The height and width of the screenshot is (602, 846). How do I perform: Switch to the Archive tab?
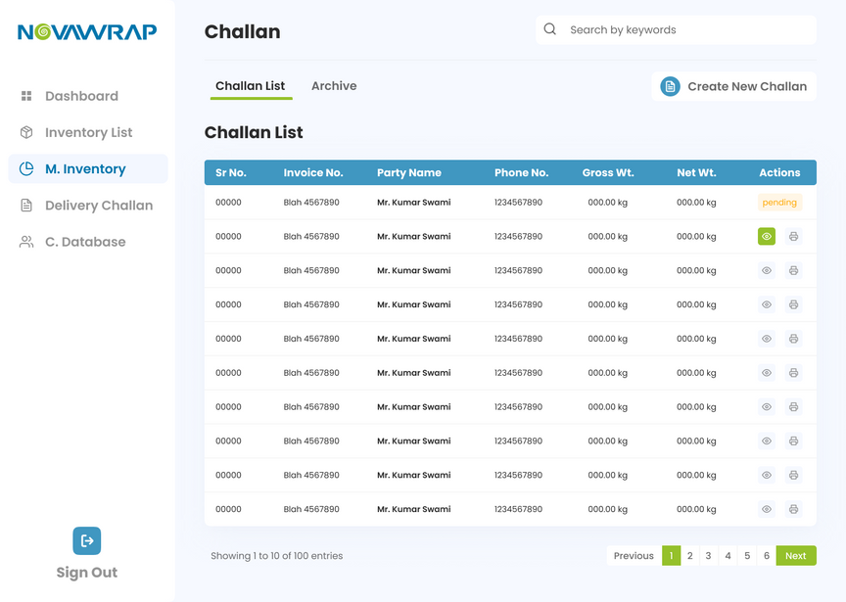point(334,86)
